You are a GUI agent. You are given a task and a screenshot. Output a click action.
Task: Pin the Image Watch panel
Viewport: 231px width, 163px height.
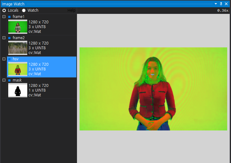221,4
